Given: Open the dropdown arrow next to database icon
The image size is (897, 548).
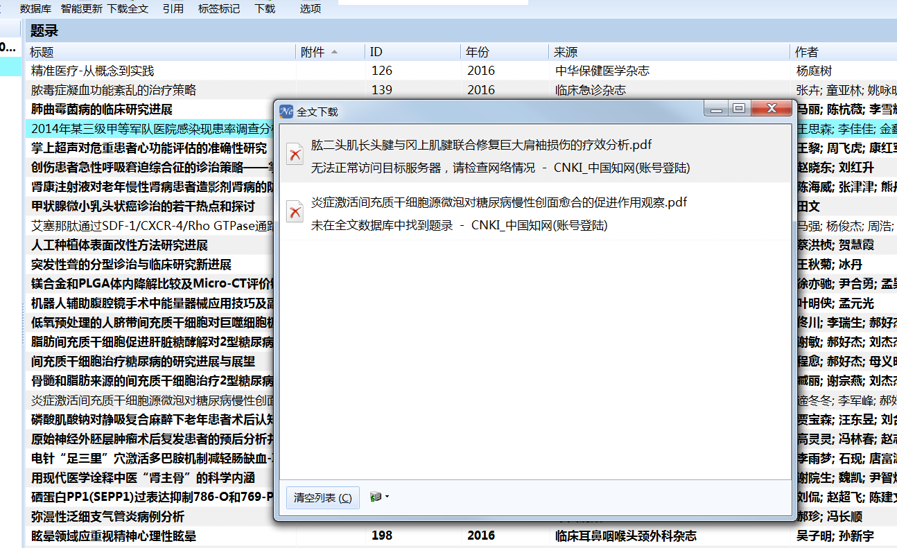Looking at the screenshot, I should [x=387, y=497].
